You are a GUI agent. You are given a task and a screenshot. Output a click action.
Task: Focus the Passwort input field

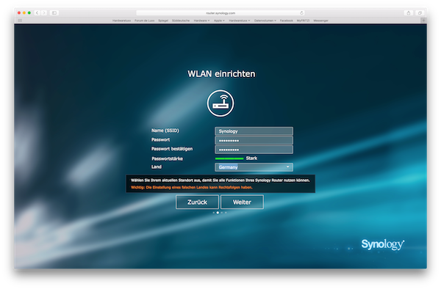point(254,140)
